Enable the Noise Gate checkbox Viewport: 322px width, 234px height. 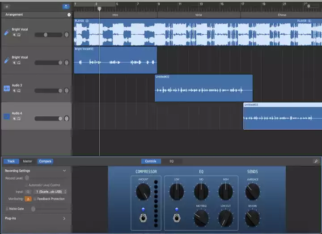tap(7, 208)
